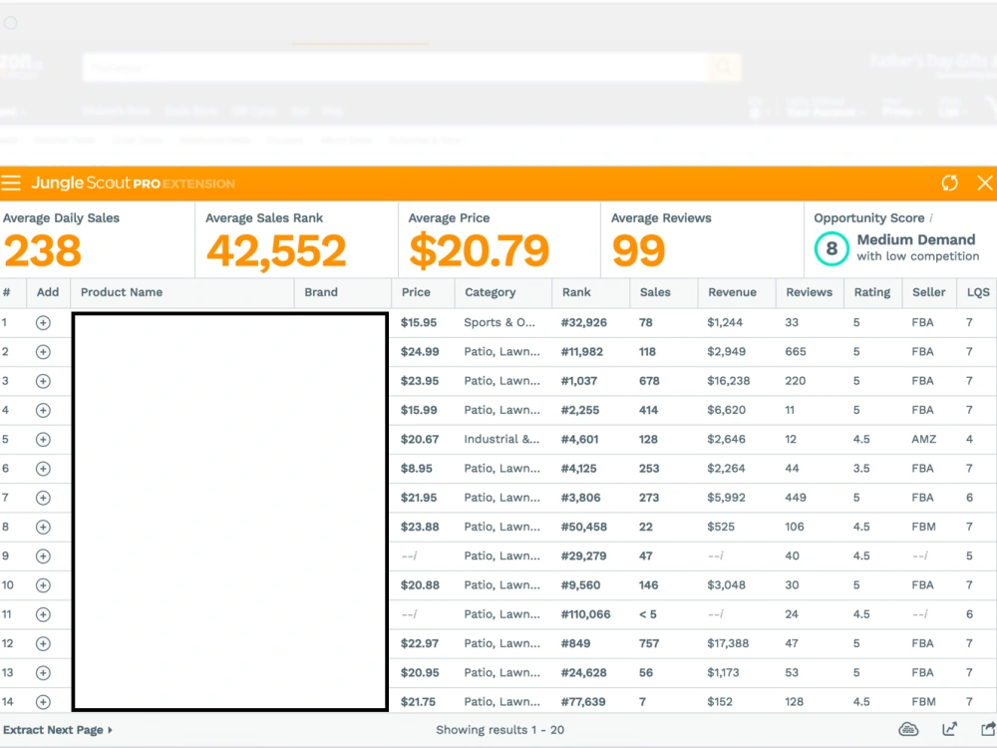
Task: Open the cloud icon in footer
Action: pos(908,730)
